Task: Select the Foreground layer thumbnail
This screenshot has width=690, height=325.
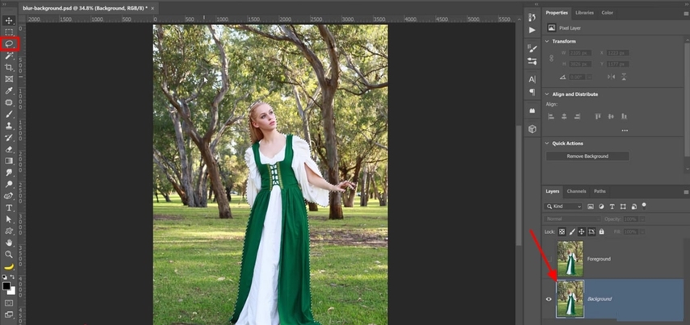Action: tap(570, 259)
